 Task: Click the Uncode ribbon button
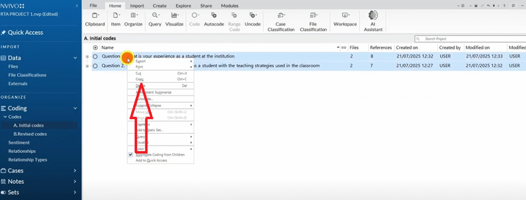[253, 20]
